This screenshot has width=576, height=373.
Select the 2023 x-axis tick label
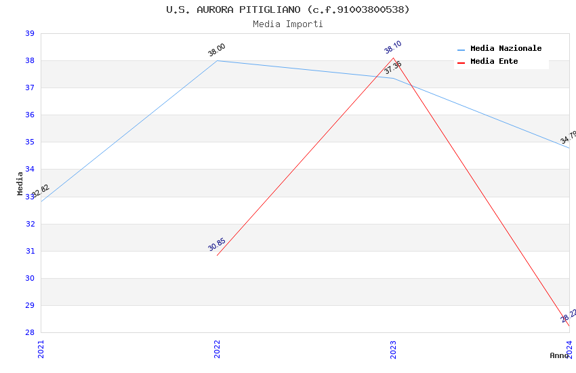393,349
